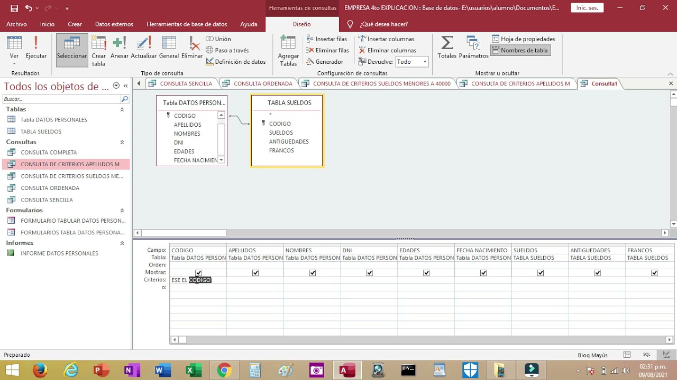Click the Inic. ses. sign-in button
This screenshot has height=380, width=677.
[x=587, y=8]
